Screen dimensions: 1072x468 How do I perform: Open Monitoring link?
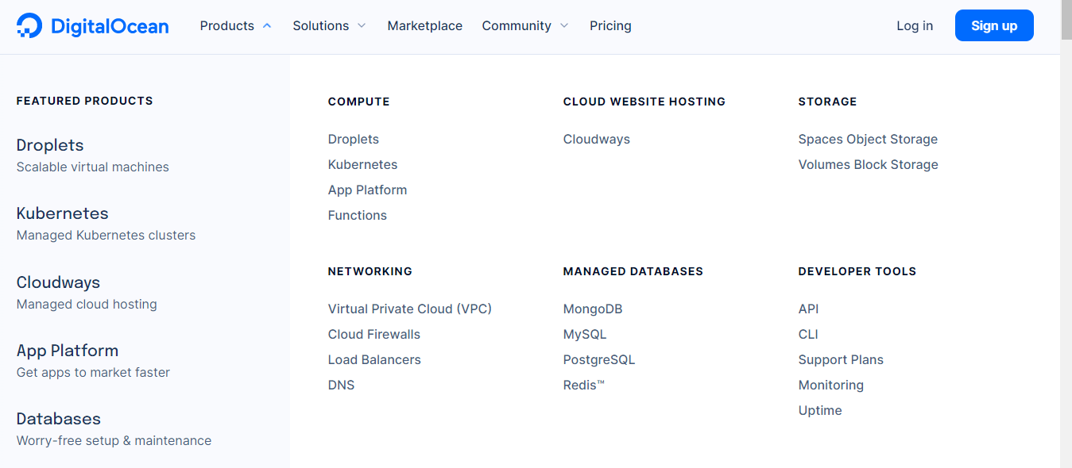click(831, 385)
